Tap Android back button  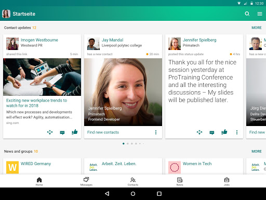tap(107, 194)
